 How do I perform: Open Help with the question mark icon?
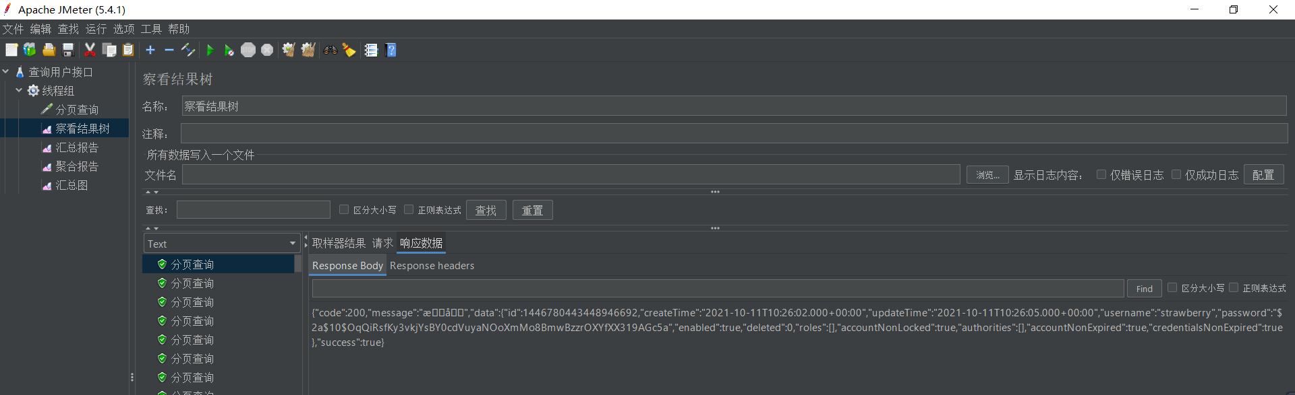coord(391,50)
